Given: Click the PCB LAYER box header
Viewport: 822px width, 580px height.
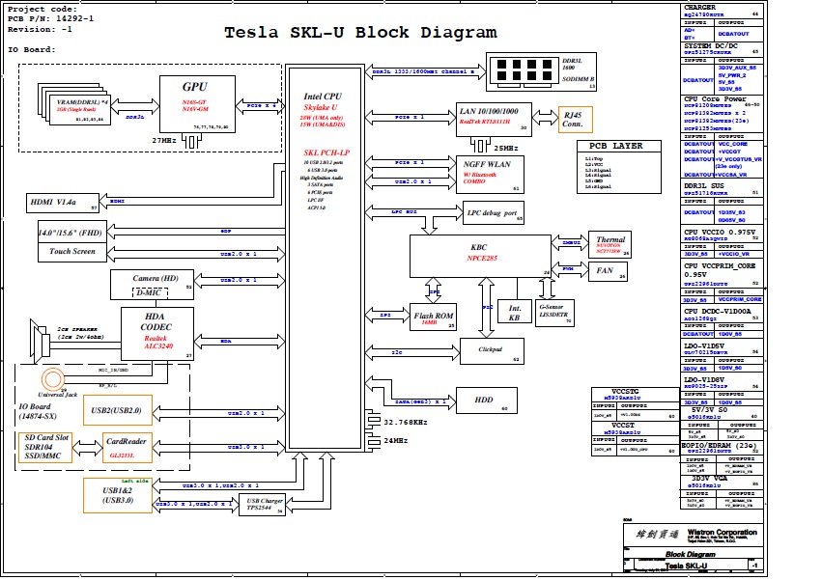Looking at the screenshot, I should 618,146.
